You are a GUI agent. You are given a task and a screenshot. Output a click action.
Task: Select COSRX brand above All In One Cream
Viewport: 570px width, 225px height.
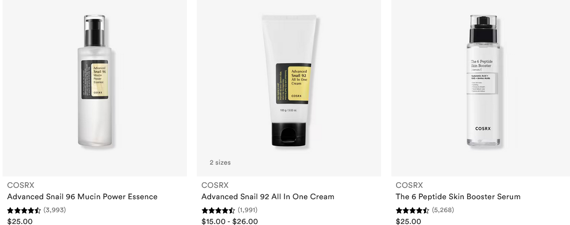pyautogui.click(x=215, y=185)
